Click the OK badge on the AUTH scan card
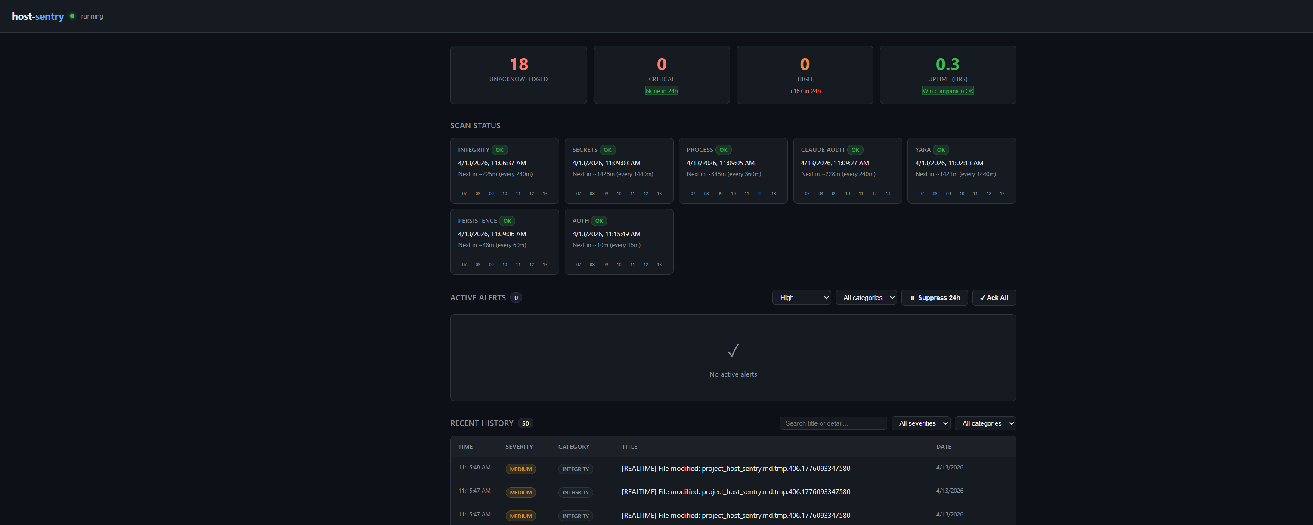The height and width of the screenshot is (525, 1313). pos(599,221)
